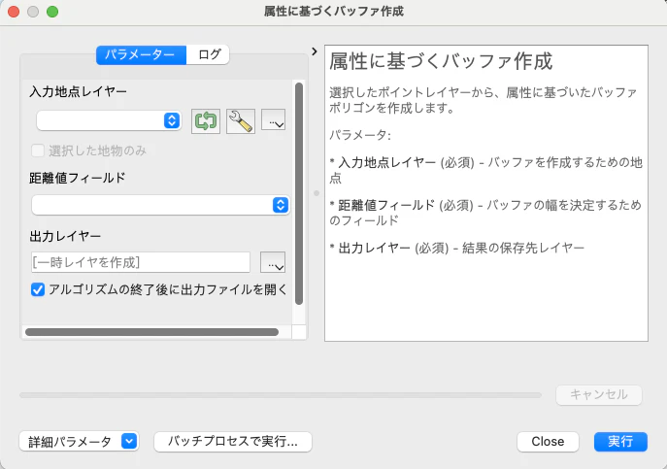The width and height of the screenshot is (667, 469).
Task: Open the output layer ellipsis menu button
Action: (x=273, y=262)
